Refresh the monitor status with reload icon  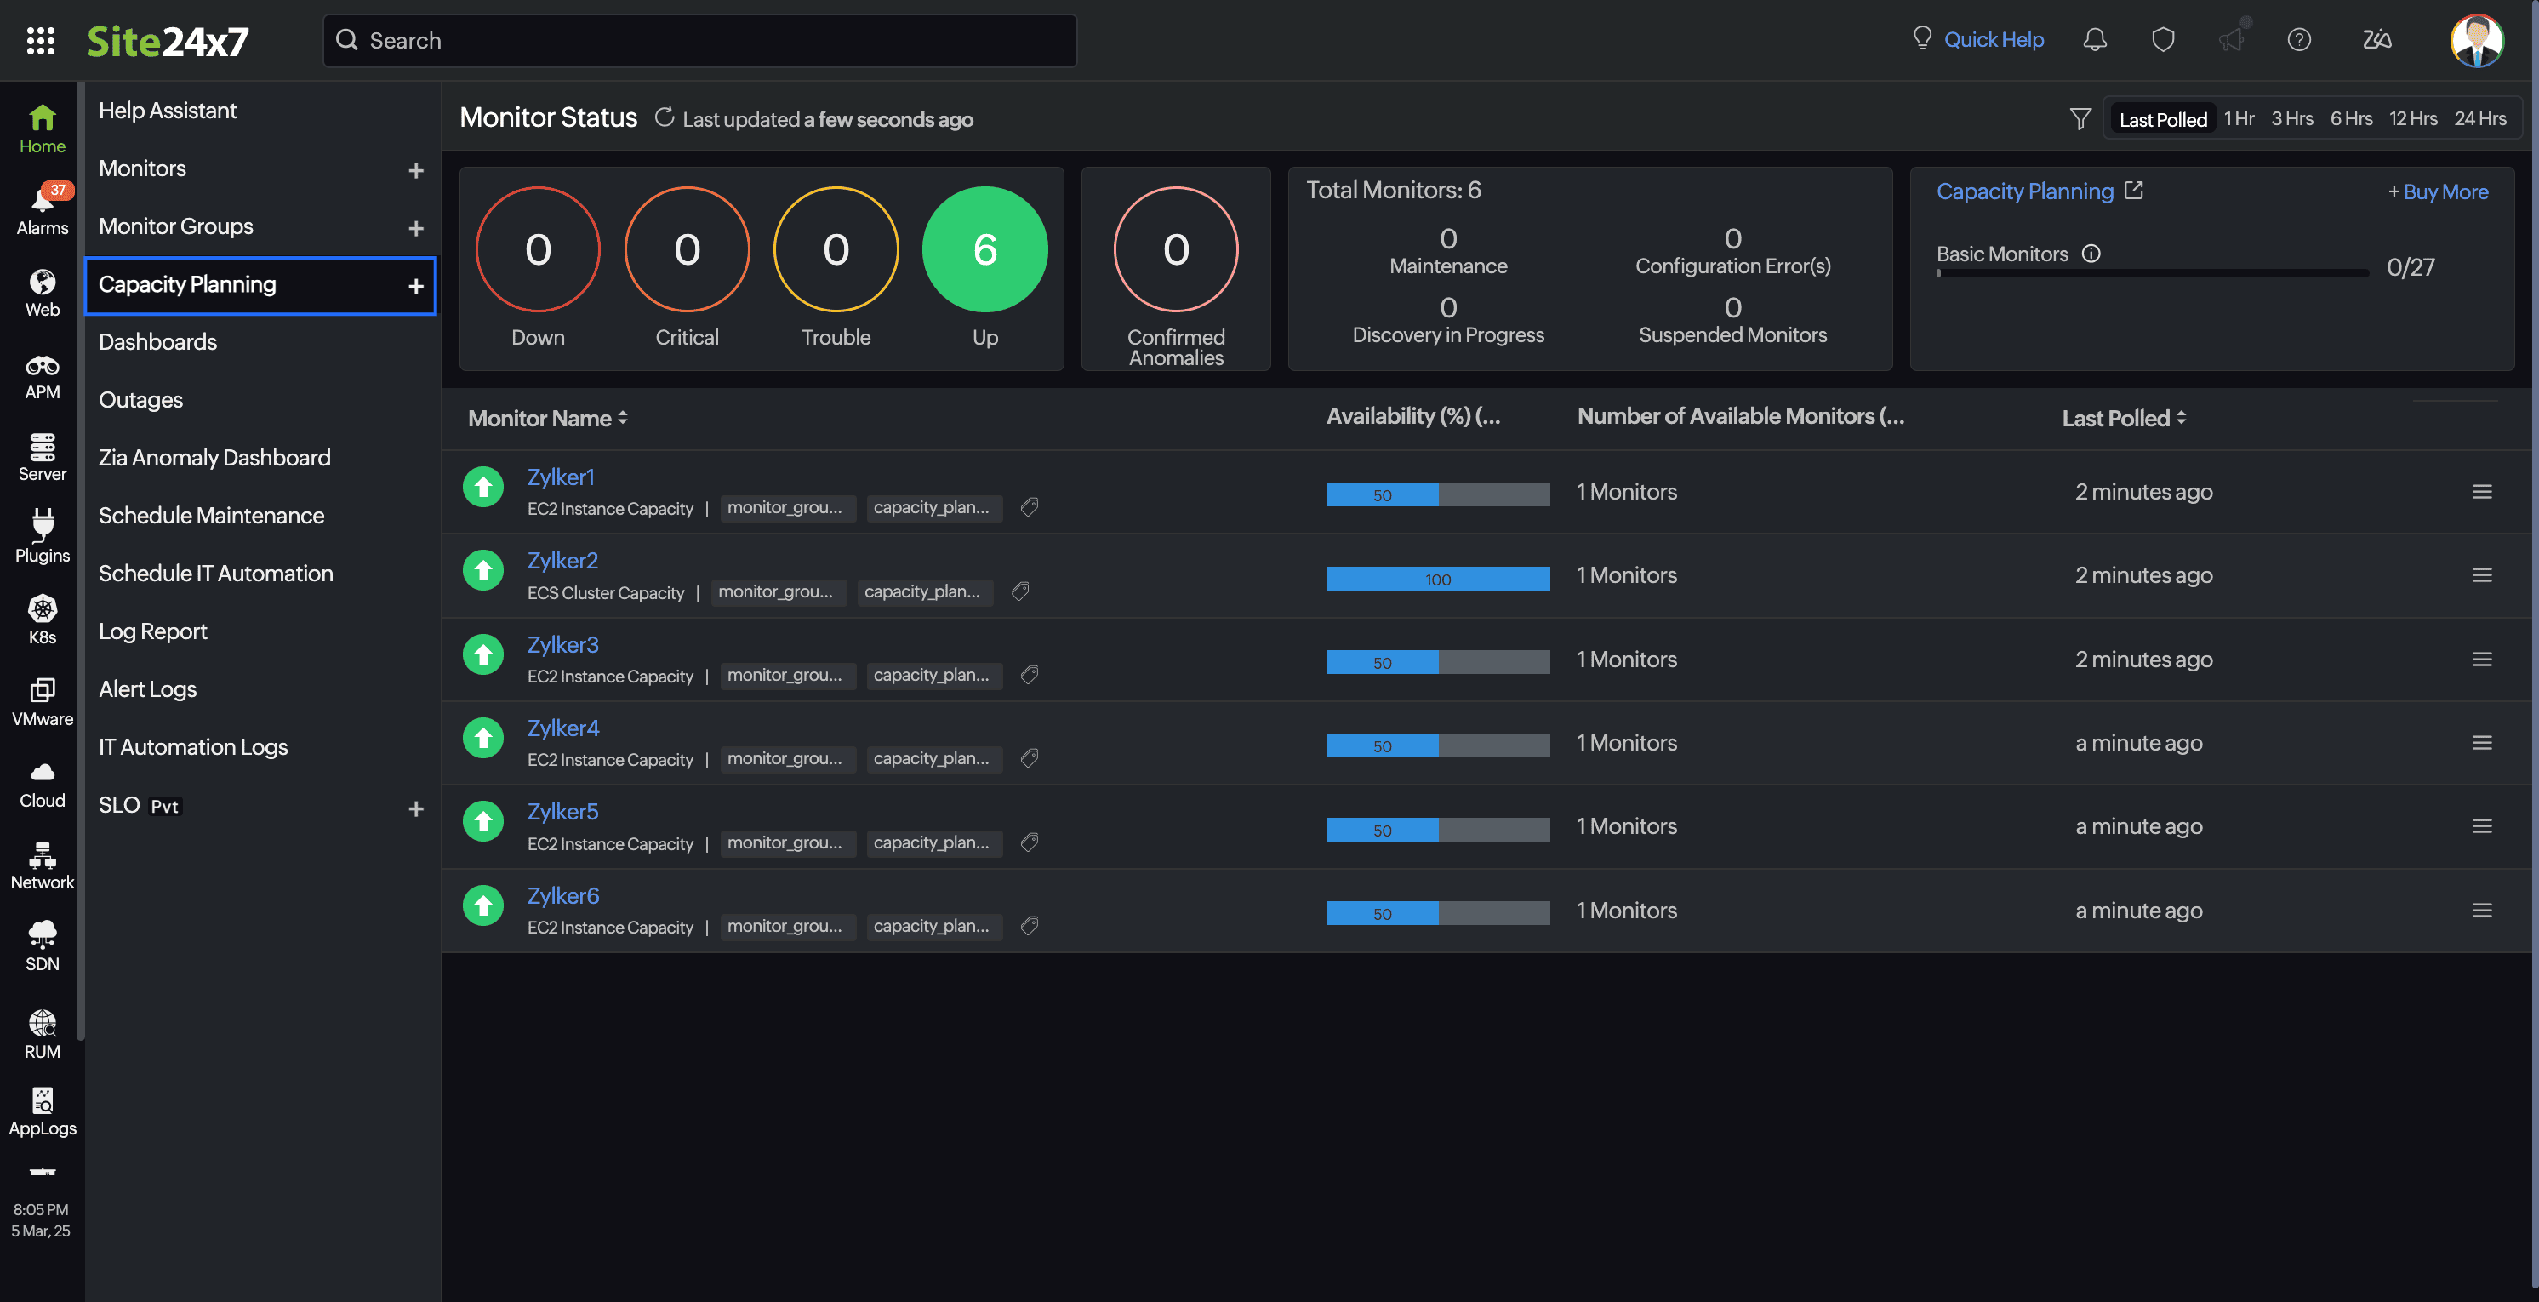tap(665, 118)
